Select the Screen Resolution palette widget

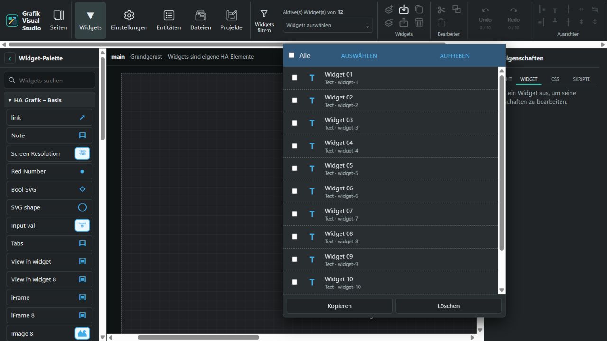pos(49,153)
